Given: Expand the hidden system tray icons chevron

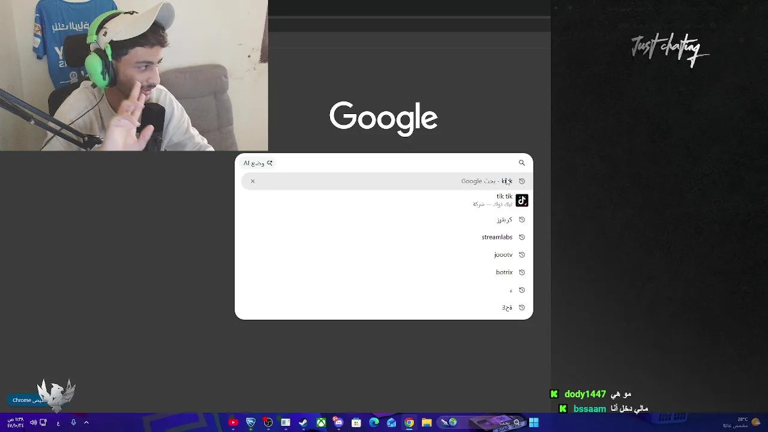Looking at the screenshot, I should click(86, 422).
